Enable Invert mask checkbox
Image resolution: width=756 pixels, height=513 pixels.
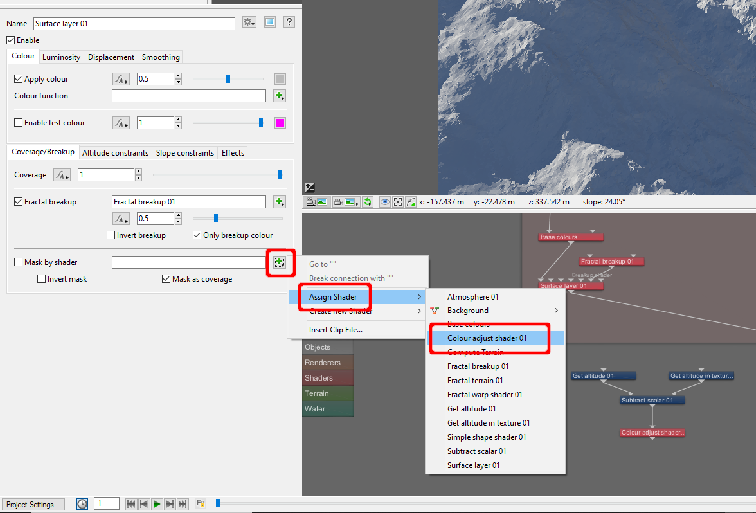pyautogui.click(x=41, y=279)
